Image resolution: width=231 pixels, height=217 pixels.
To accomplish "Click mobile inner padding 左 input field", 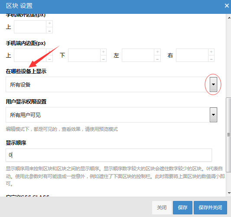I will (x=138, y=55).
